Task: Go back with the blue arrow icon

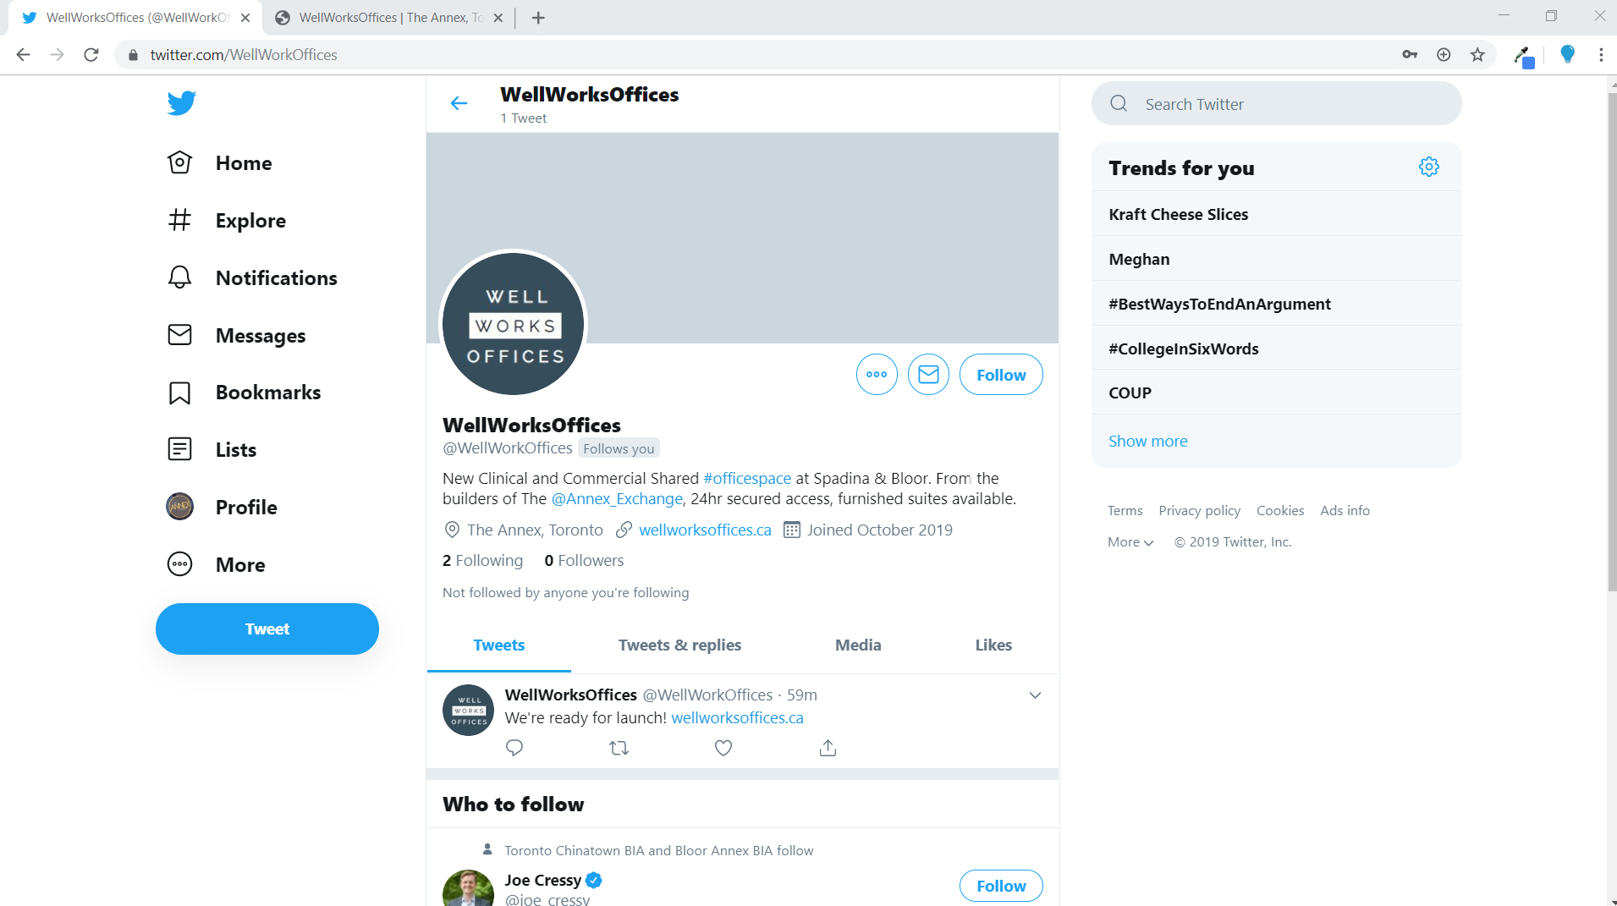Action: click(459, 103)
